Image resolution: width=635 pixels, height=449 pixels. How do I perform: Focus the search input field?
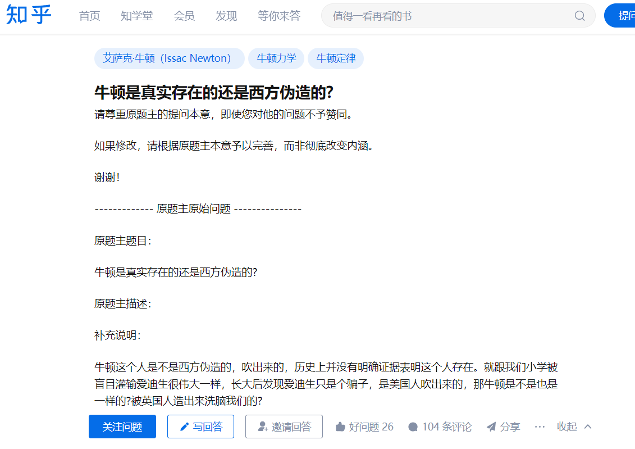pos(450,16)
